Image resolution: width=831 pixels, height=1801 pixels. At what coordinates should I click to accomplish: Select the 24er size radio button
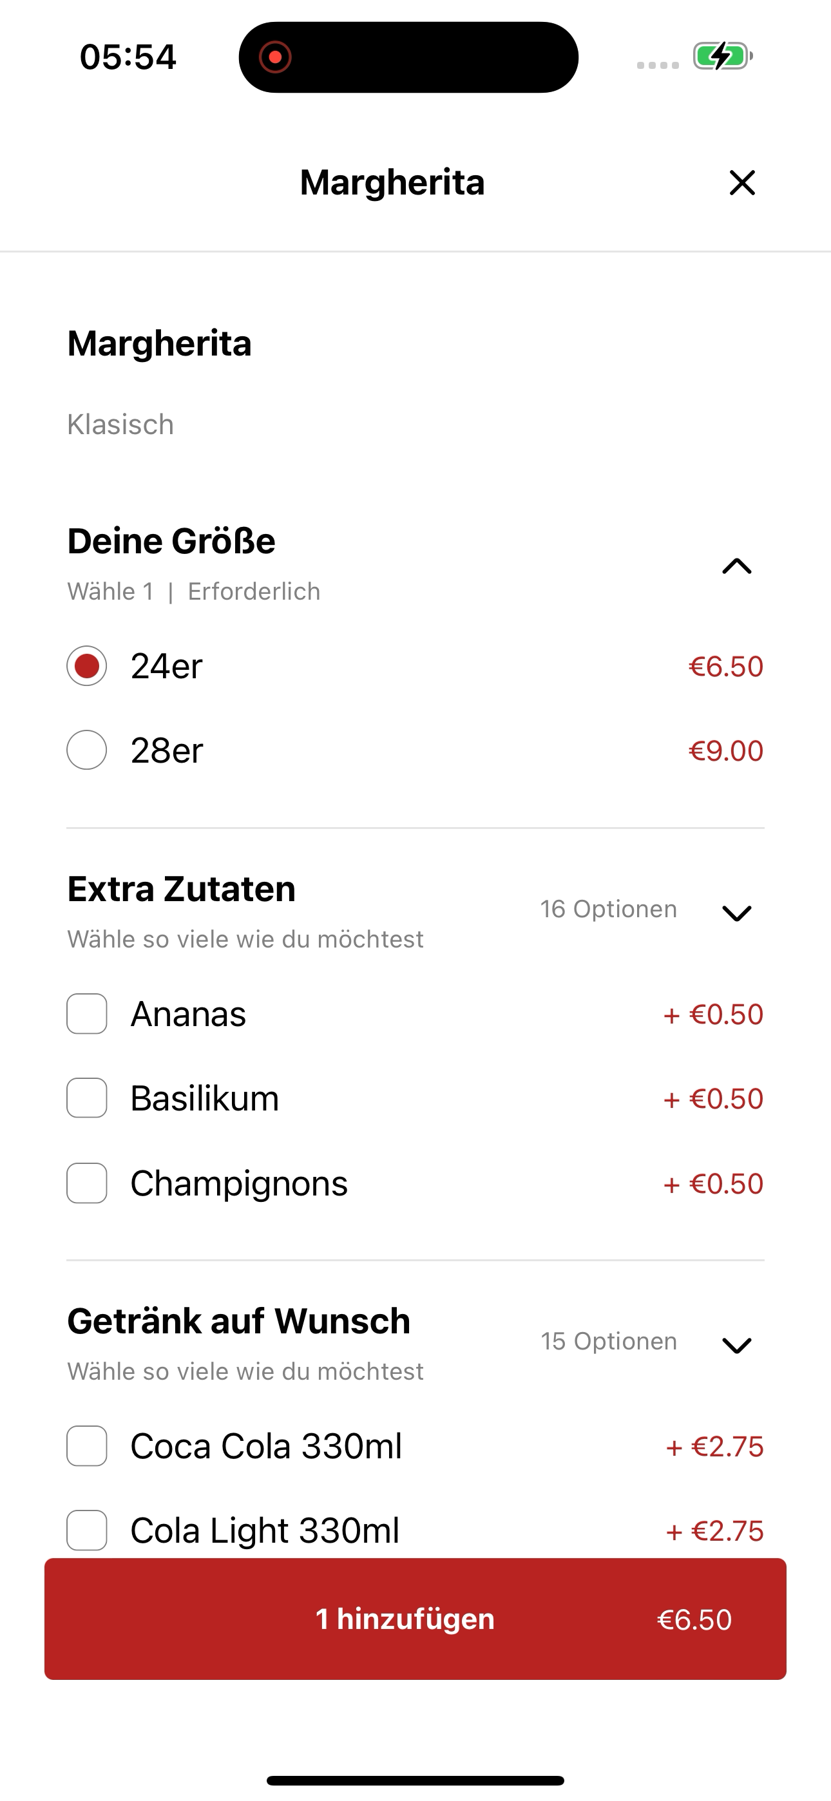87,665
